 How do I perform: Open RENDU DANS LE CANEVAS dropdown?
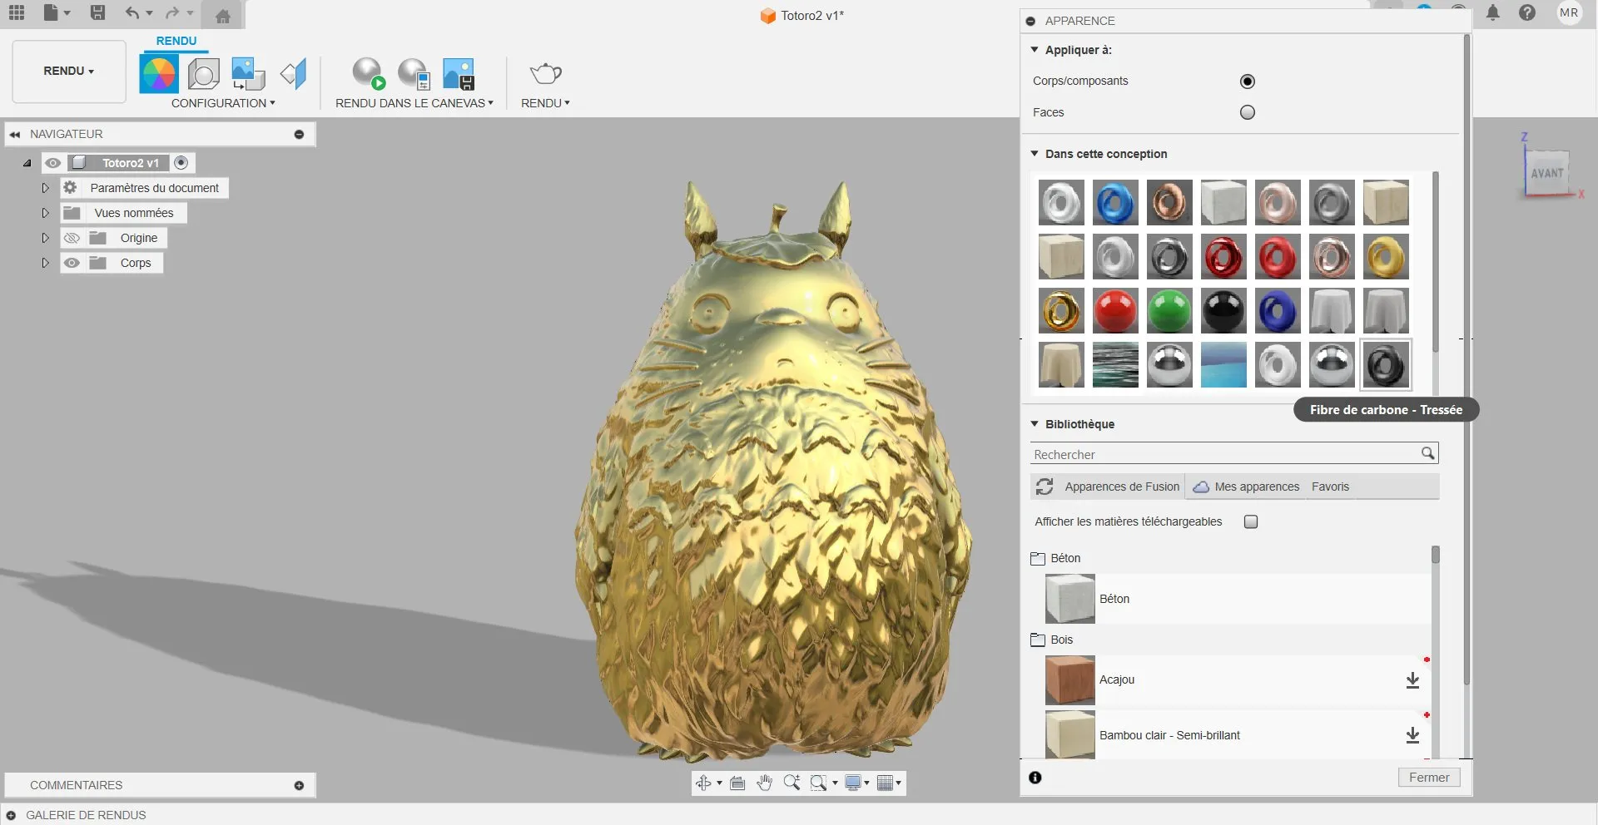414,103
